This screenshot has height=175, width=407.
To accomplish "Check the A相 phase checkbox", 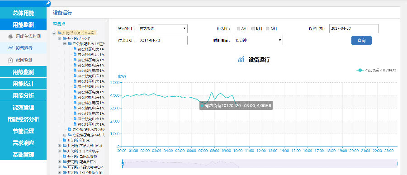I will pyautogui.click(x=238, y=28).
